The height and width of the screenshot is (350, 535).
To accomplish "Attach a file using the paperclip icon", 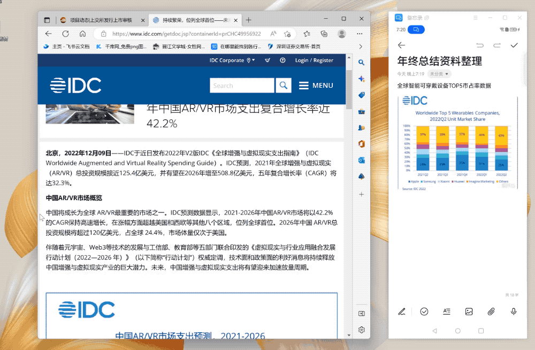I will click(491, 311).
